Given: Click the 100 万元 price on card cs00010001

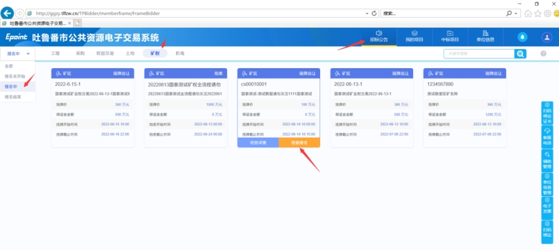Looking at the screenshot, I should coord(308,105).
